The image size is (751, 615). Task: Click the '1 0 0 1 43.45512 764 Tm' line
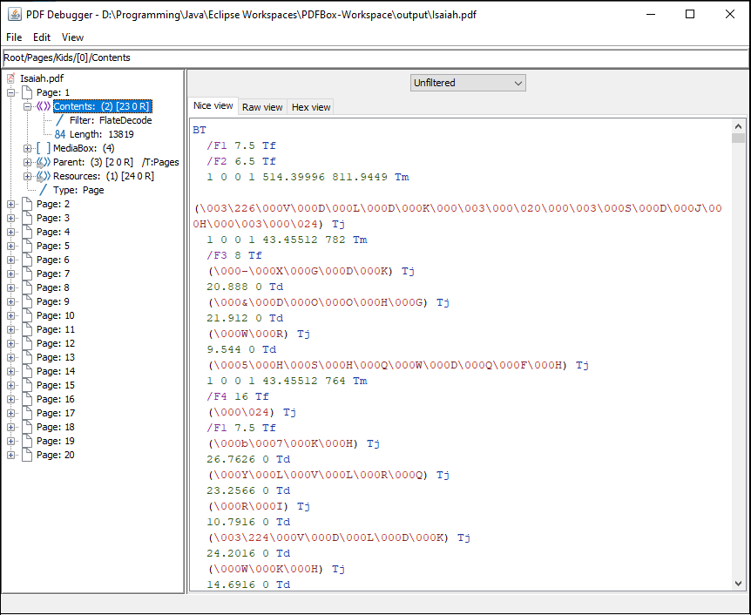pyautogui.click(x=287, y=381)
